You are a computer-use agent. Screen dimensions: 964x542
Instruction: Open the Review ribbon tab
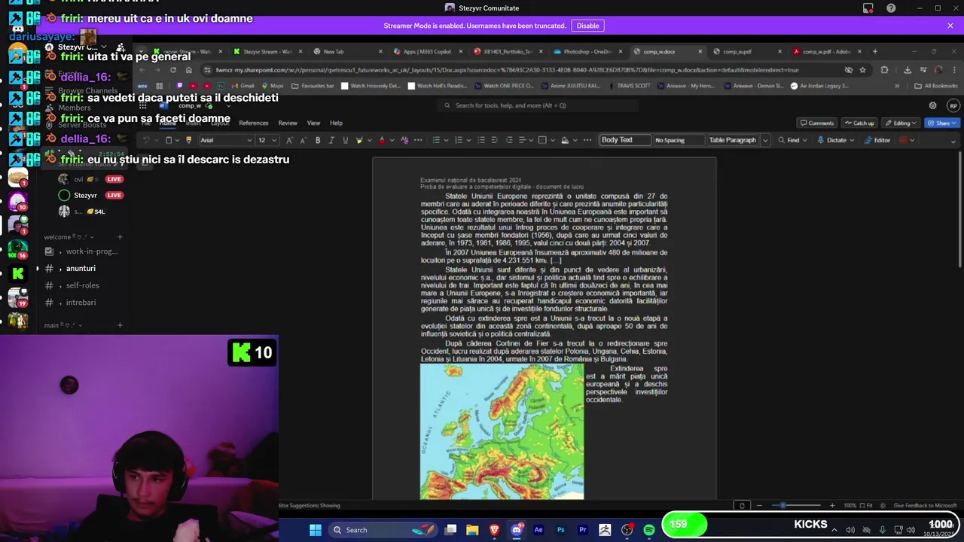tap(288, 123)
